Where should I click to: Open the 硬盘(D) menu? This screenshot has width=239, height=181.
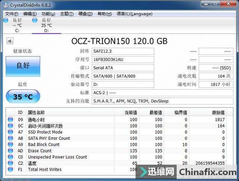coord(86,14)
